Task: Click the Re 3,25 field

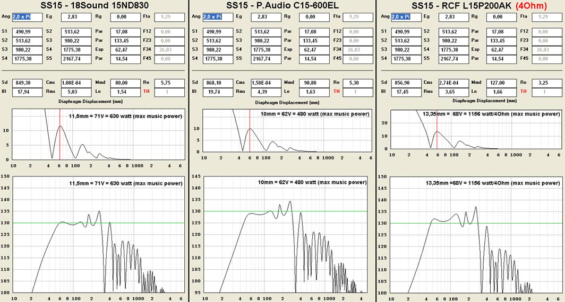Action: coord(545,83)
